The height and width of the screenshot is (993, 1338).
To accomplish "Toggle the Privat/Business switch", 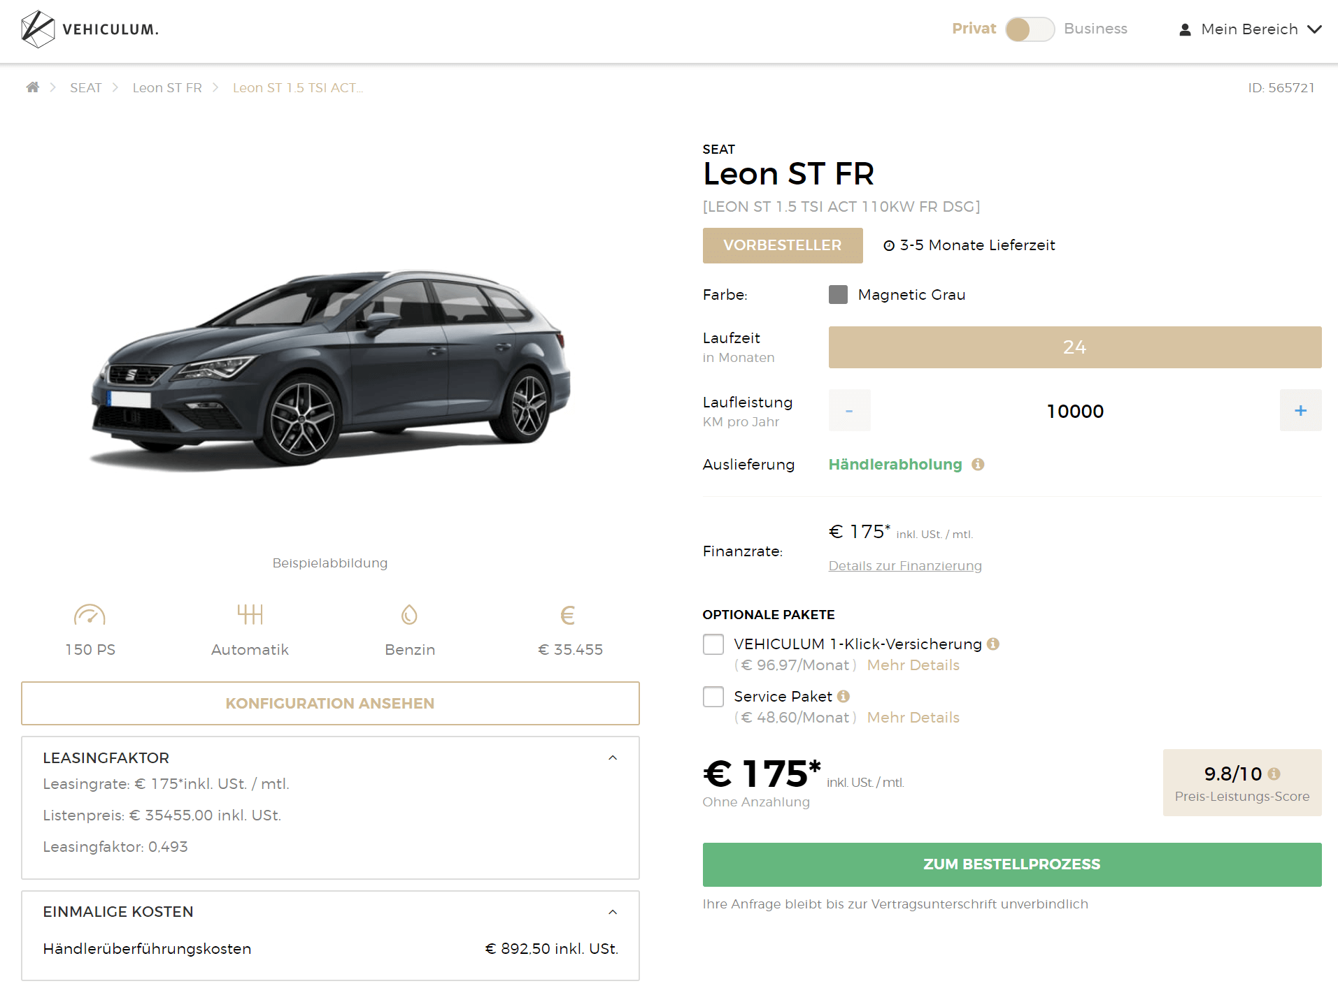I will point(1030,29).
